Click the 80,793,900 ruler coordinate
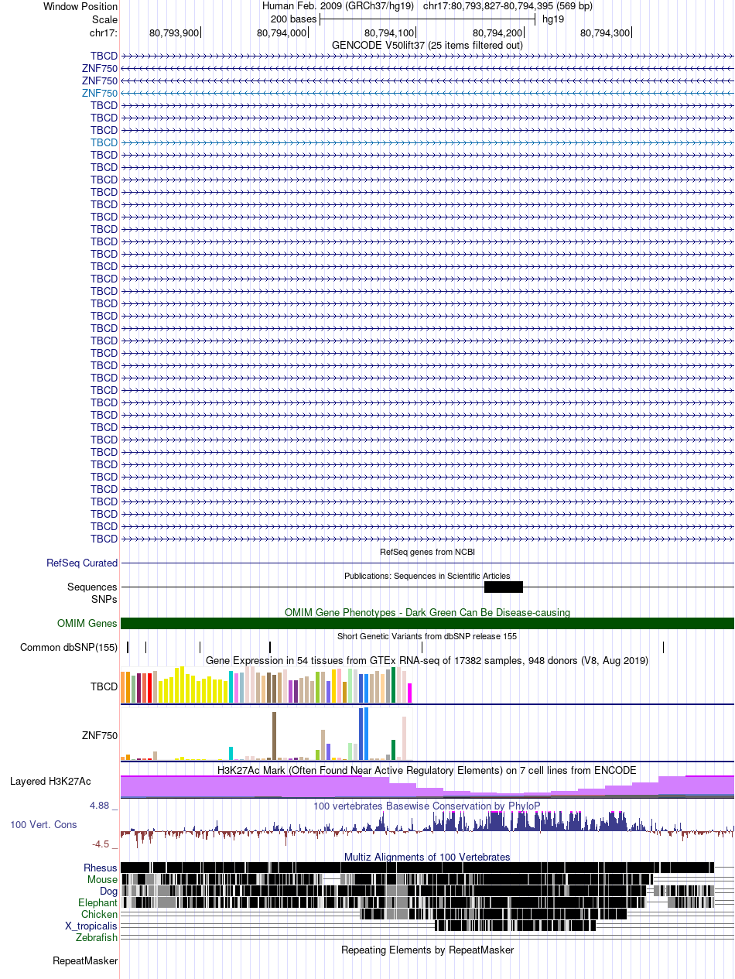Viewport: 735px width, 979px height. click(x=174, y=33)
